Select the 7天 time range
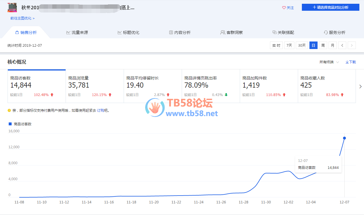Viewport: 364px width, 215px height. coord(289,45)
